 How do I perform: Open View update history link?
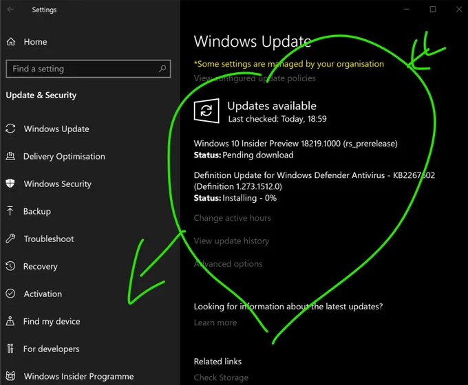(231, 241)
